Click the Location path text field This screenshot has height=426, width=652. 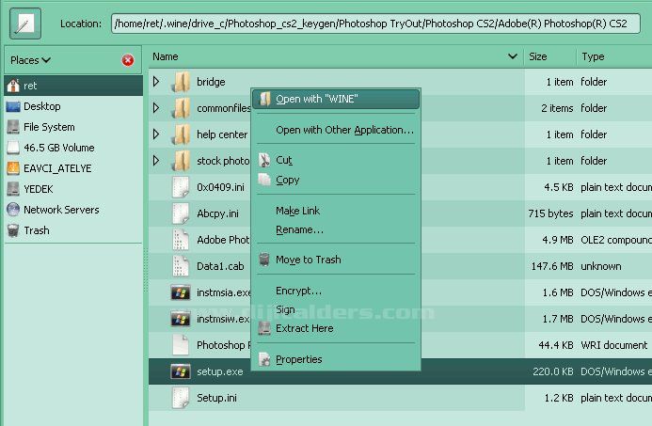tap(375, 24)
